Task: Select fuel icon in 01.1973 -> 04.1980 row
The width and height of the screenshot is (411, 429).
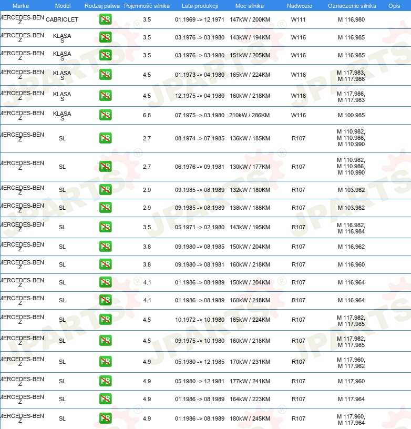Action: pos(105,75)
